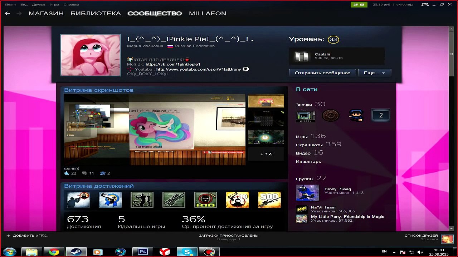Screen dimensions: 458x257
Task: Open Google Chrome from the taskbar
Action: [x=54, y=252]
